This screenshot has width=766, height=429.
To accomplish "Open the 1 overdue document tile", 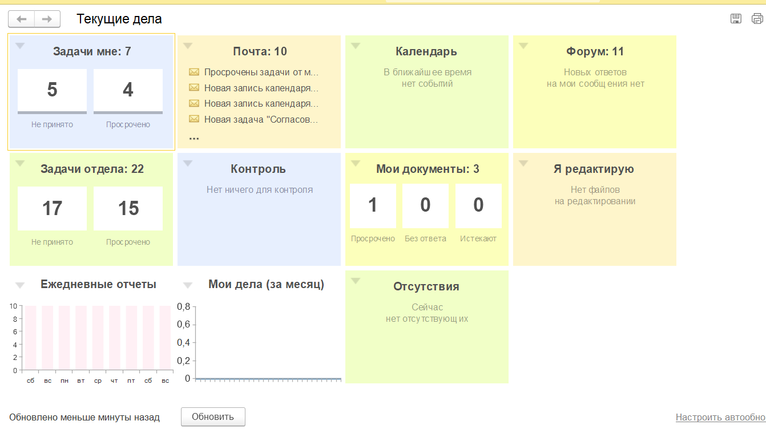I will click(x=373, y=205).
